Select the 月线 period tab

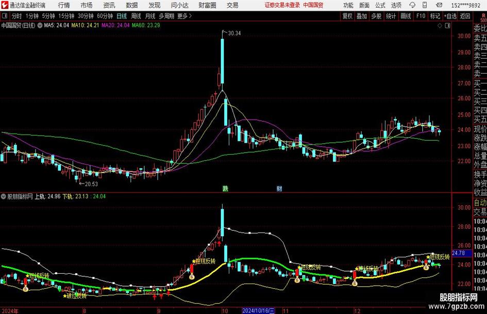150,16
